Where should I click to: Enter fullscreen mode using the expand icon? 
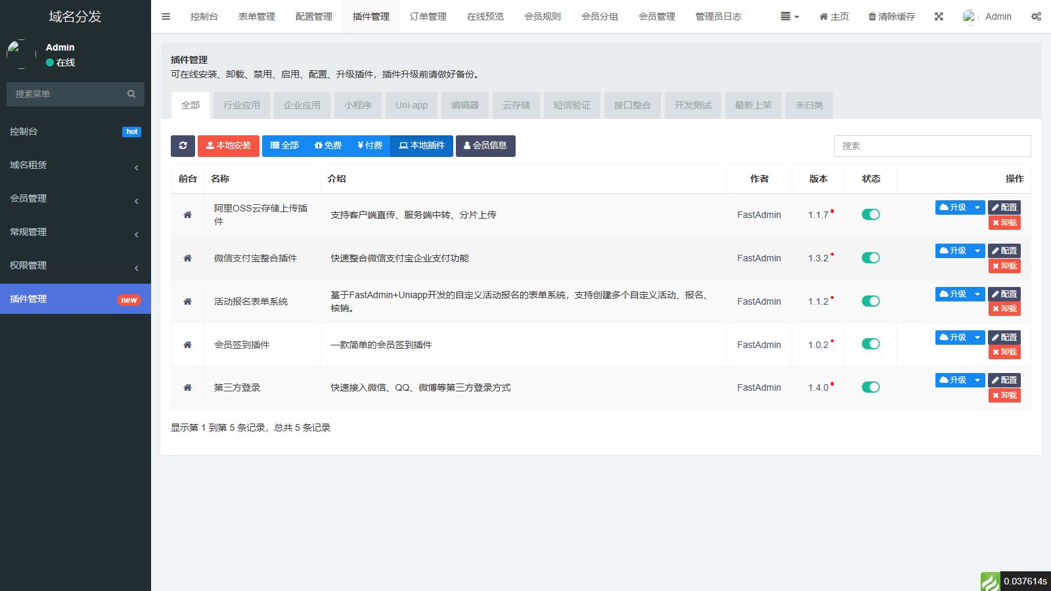[x=939, y=16]
